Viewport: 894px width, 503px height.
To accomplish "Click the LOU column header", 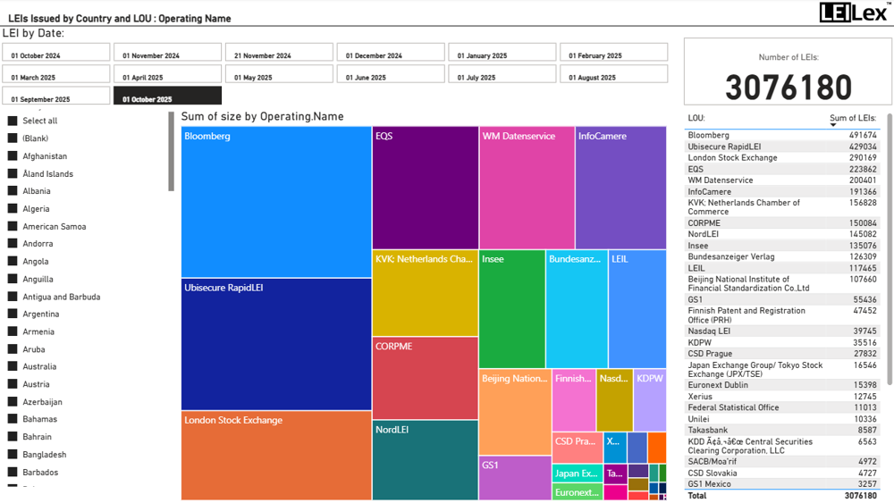I will point(696,118).
